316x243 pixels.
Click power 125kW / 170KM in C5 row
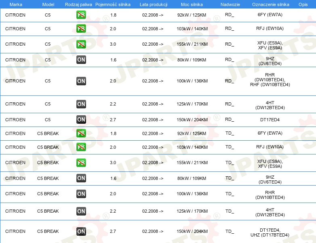pos(192,104)
